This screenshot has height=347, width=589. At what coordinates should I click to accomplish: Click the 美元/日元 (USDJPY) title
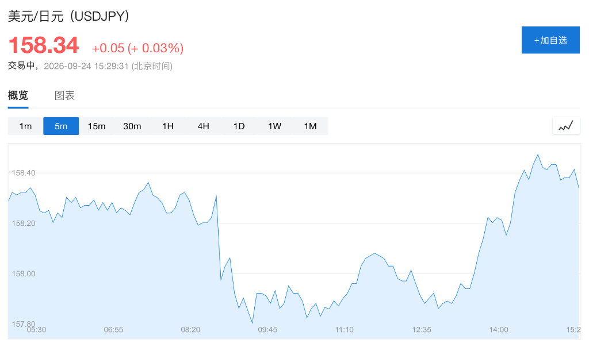[x=69, y=16]
